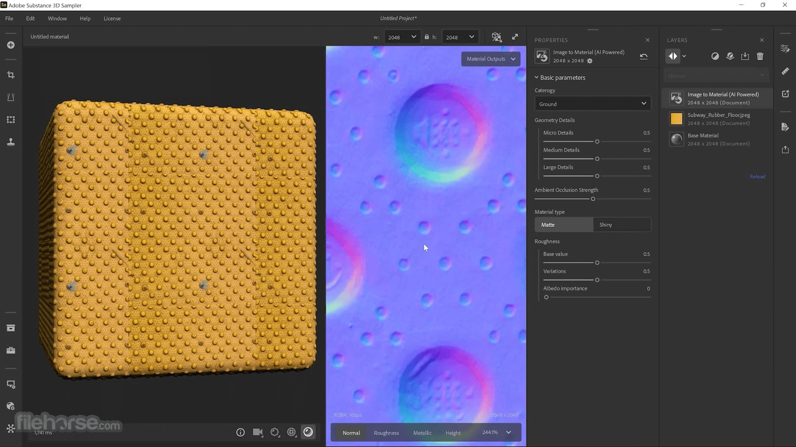The height and width of the screenshot is (447, 796).
Task: Switch to the Metallic output tab
Action: 422,433
